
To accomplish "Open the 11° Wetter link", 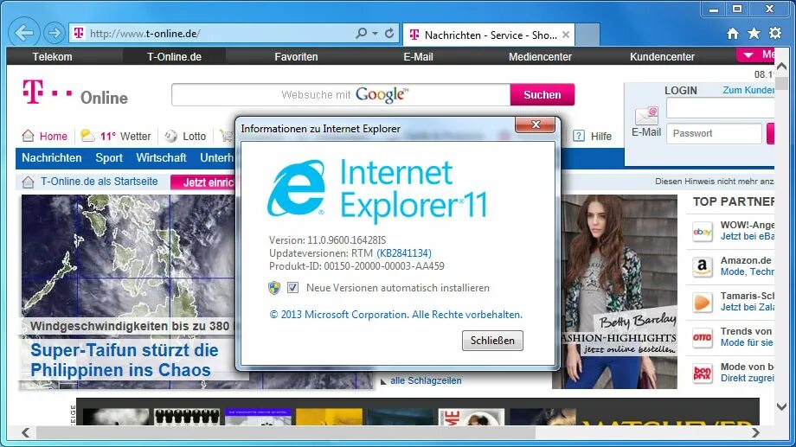I will [125, 137].
